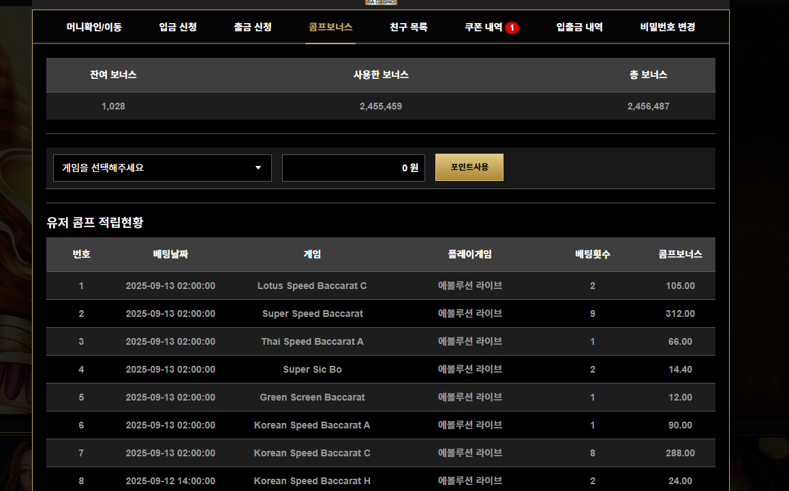Focus the 0 원 amount input field

[353, 168]
